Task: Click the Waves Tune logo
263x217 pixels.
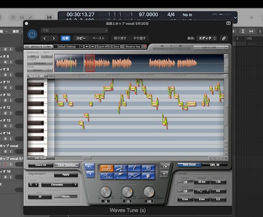Action: coord(38,46)
